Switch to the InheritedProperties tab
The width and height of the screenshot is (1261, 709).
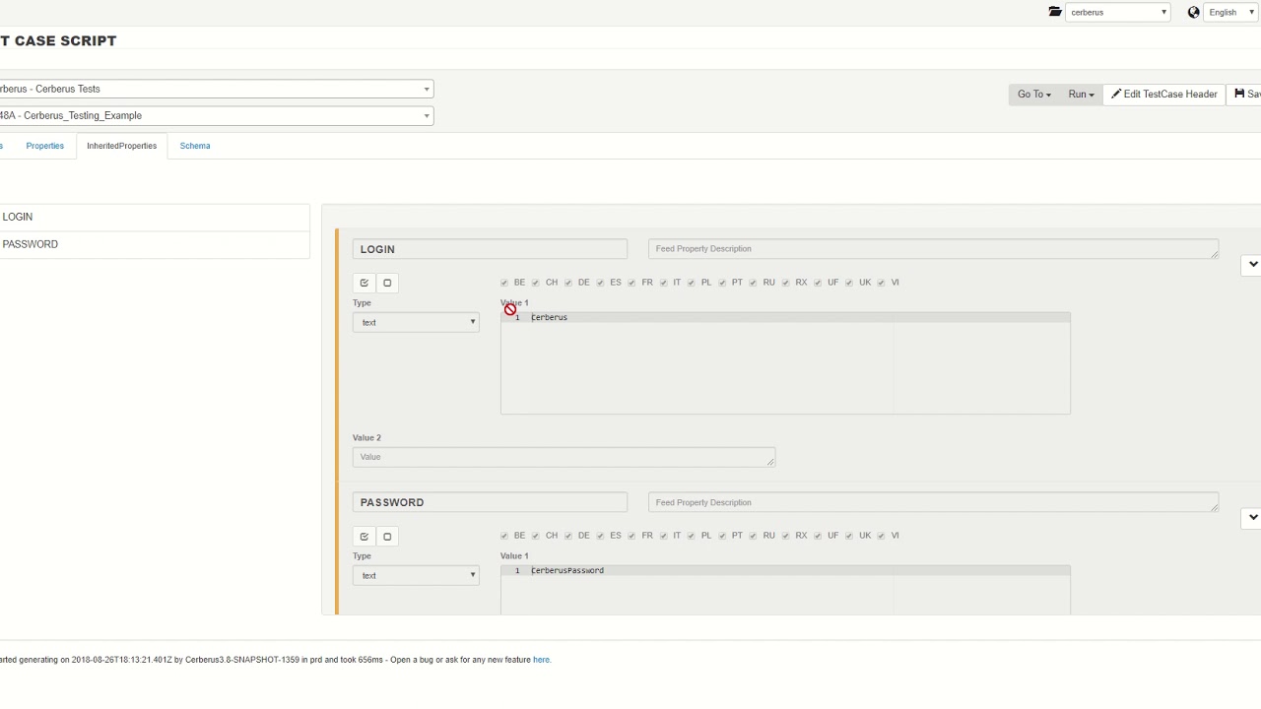tap(121, 146)
